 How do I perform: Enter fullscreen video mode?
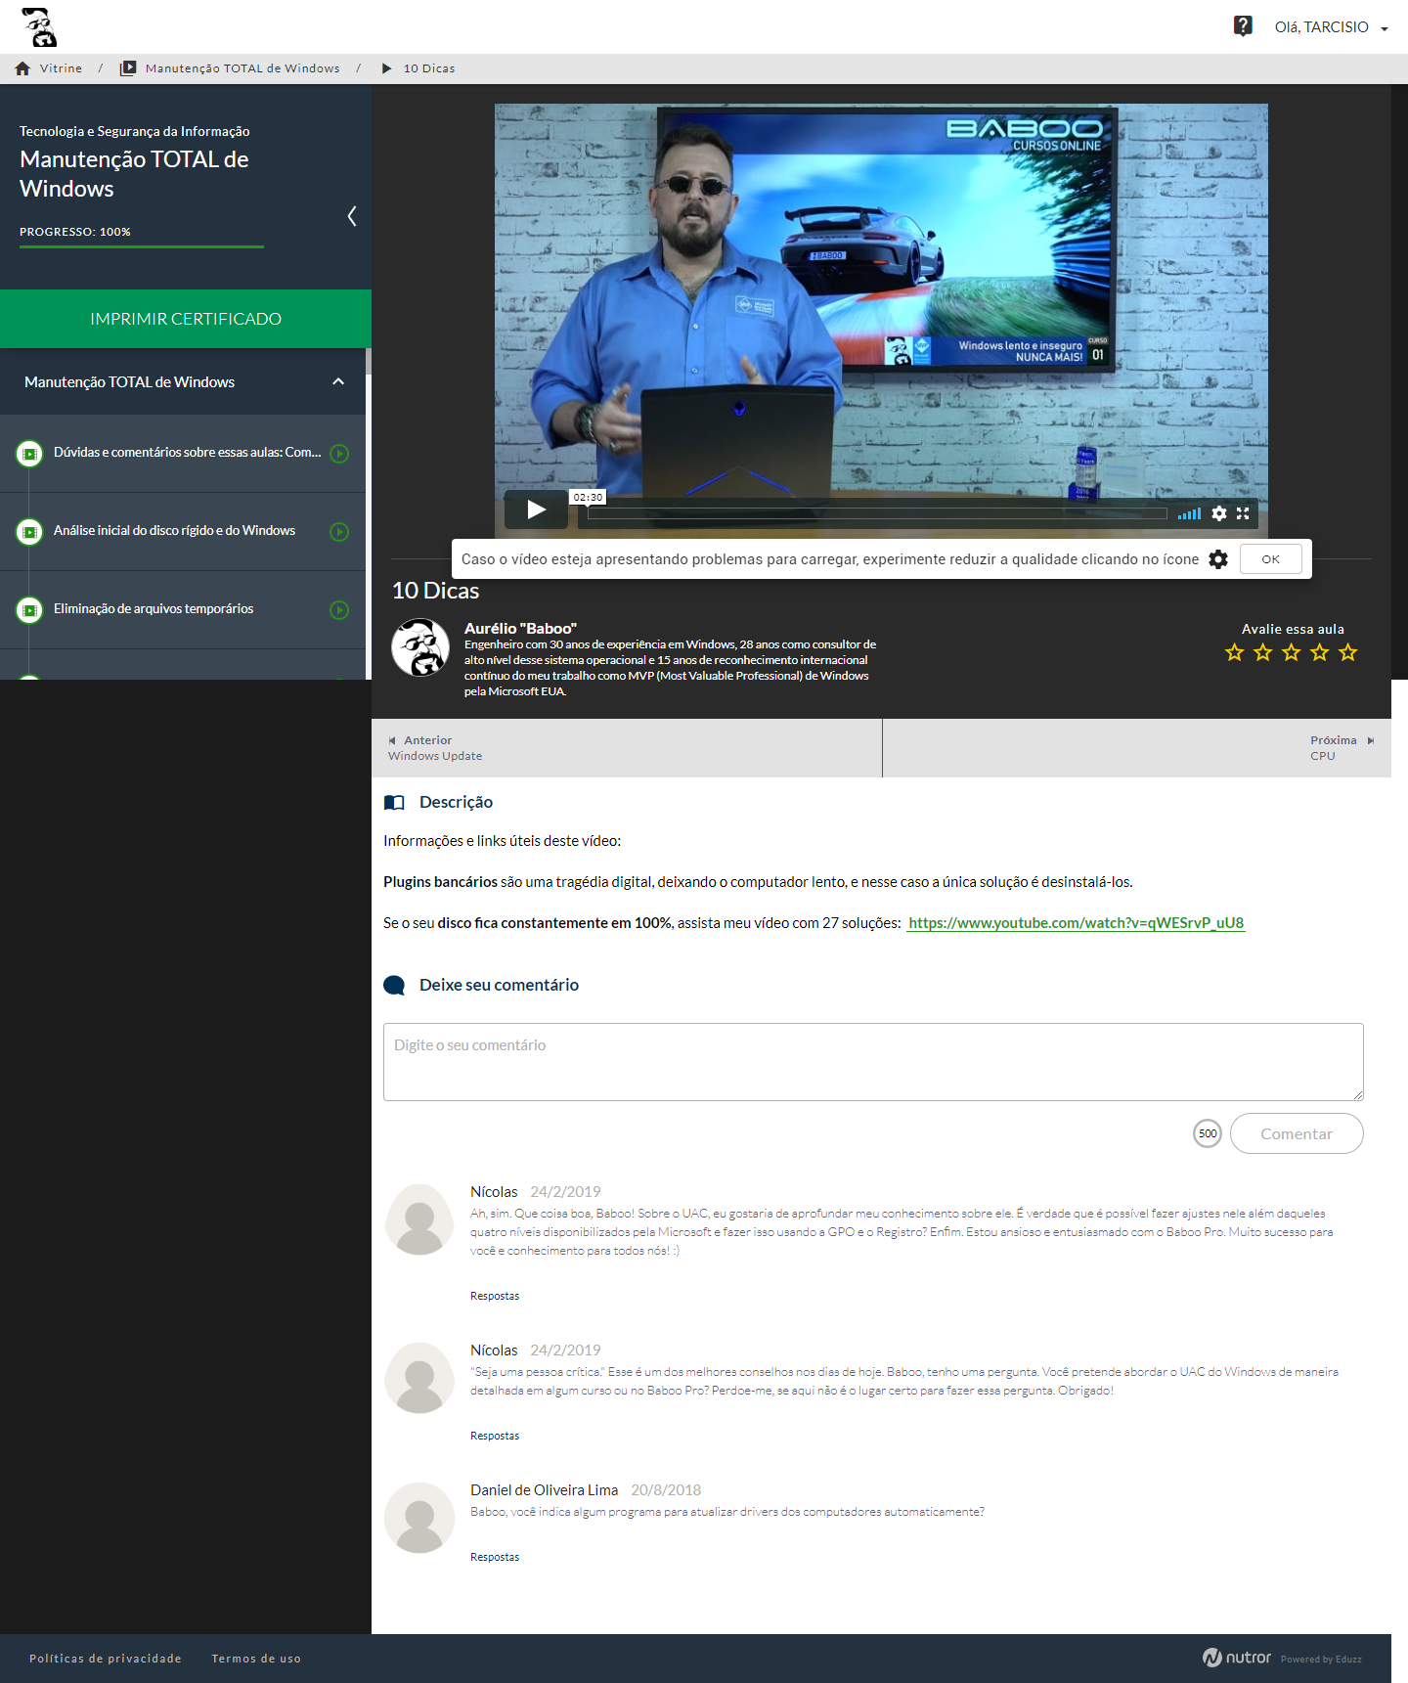(1243, 513)
